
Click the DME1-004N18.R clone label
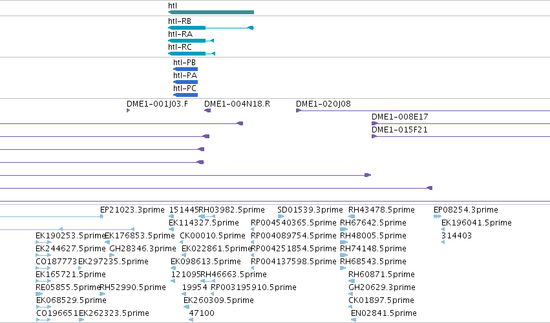[x=237, y=104]
